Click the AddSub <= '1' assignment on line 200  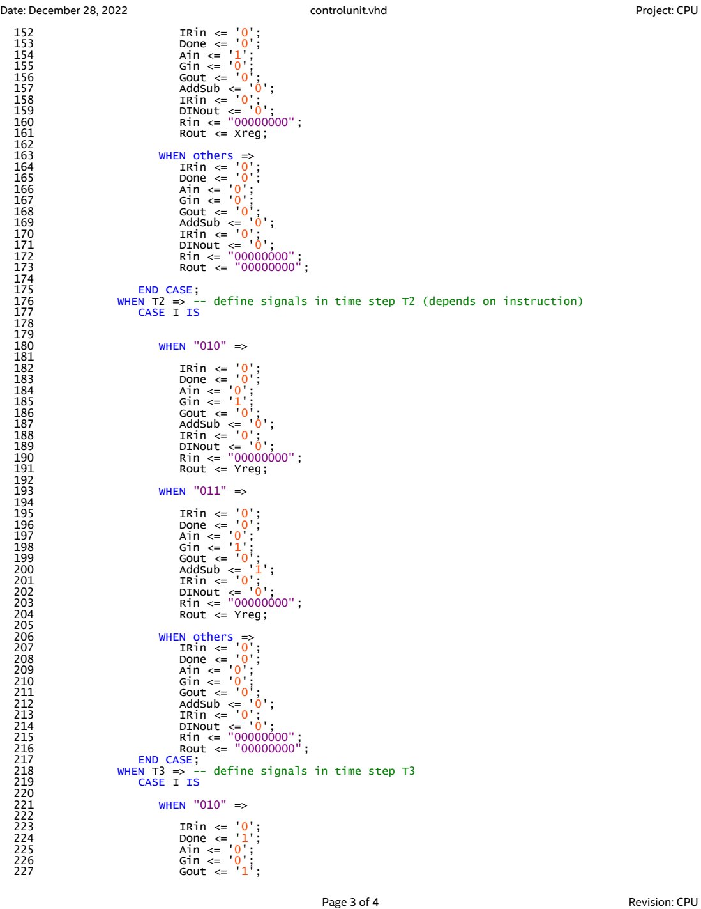click(x=224, y=569)
